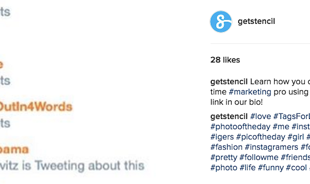The width and height of the screenshot is (310, 184).
Task: Open the #girl hashtag
Action: point(296,137)
